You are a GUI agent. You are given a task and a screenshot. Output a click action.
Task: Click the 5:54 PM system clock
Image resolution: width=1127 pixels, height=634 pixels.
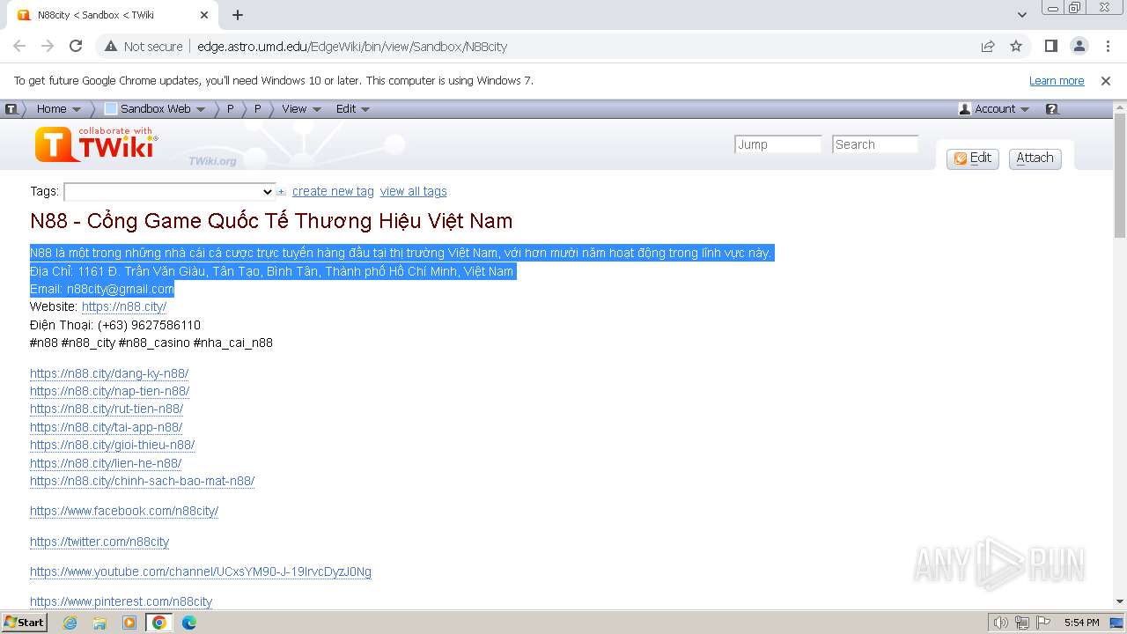(x=1081, y=623)
